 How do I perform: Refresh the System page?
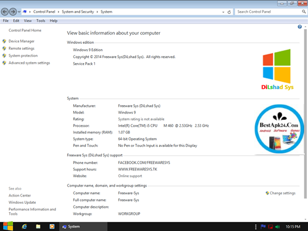229,12
